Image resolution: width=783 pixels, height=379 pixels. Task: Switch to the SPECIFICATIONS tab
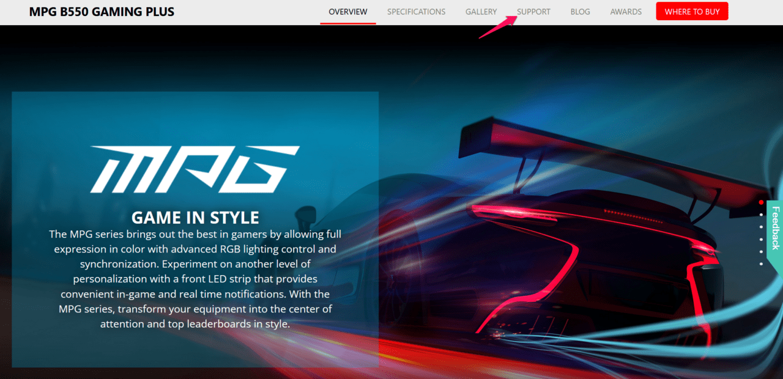click(416, 12)
